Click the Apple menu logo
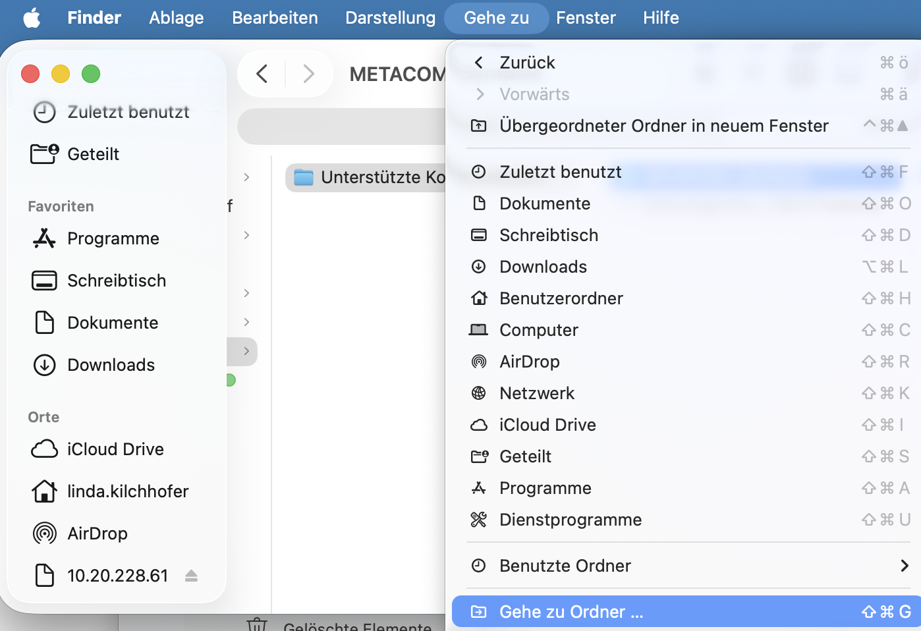The height and width of the screenshot is (631, 921). coord(32,18)
